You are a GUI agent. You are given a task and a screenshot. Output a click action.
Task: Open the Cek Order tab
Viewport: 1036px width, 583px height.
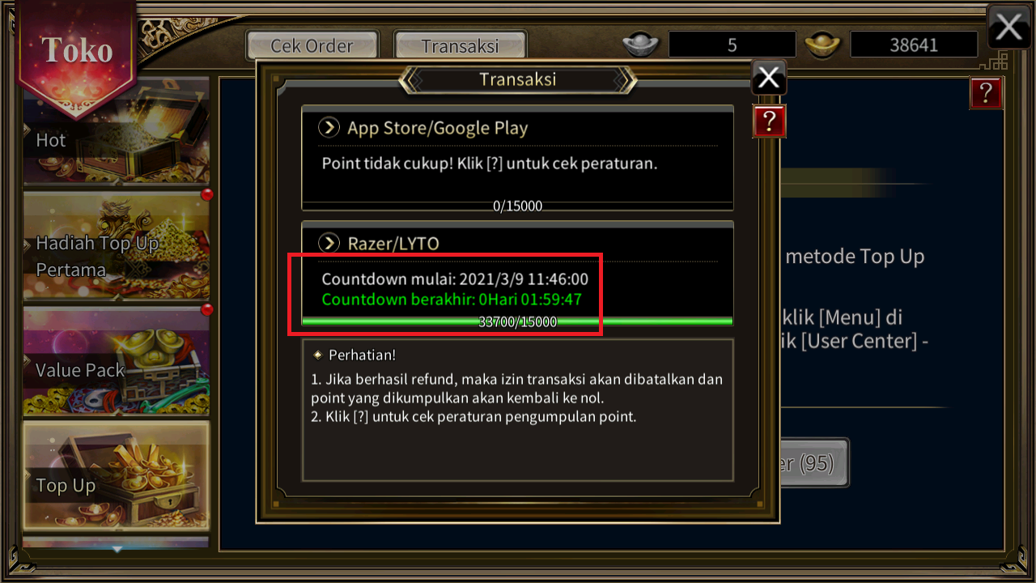click(x=312, y=45)
